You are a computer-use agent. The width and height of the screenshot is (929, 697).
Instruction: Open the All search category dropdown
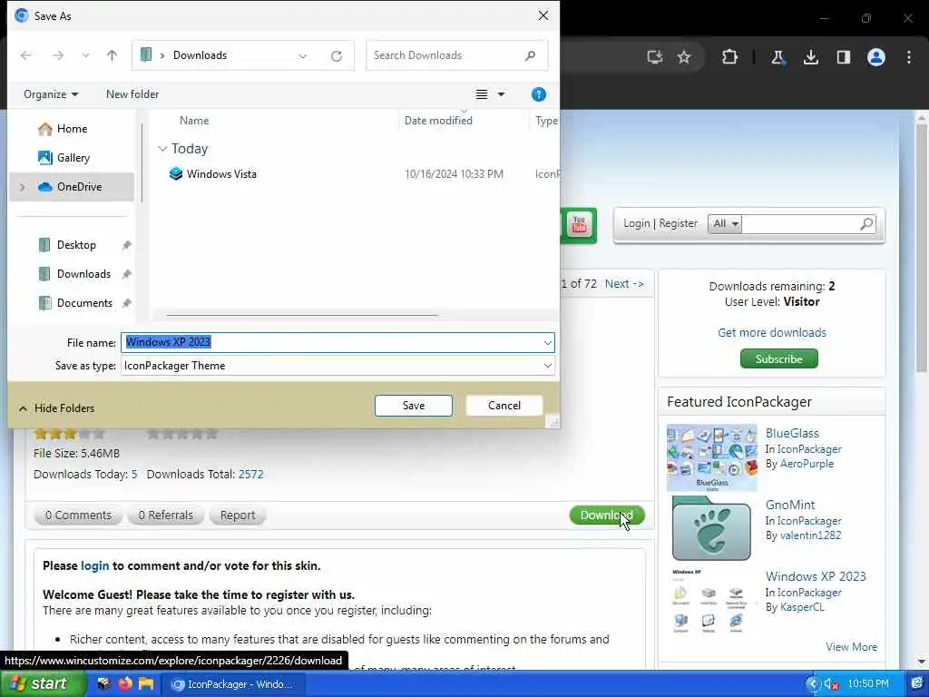coord(725,223)
